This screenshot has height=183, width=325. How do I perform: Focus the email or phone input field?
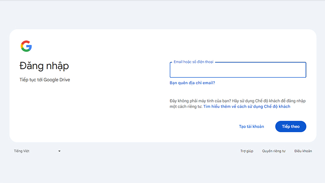(238, 71)
